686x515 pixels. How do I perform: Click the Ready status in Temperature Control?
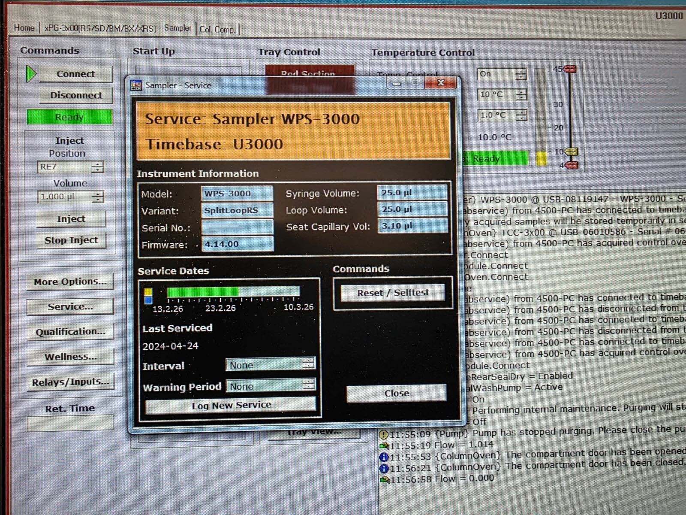(x=497, y=159)
